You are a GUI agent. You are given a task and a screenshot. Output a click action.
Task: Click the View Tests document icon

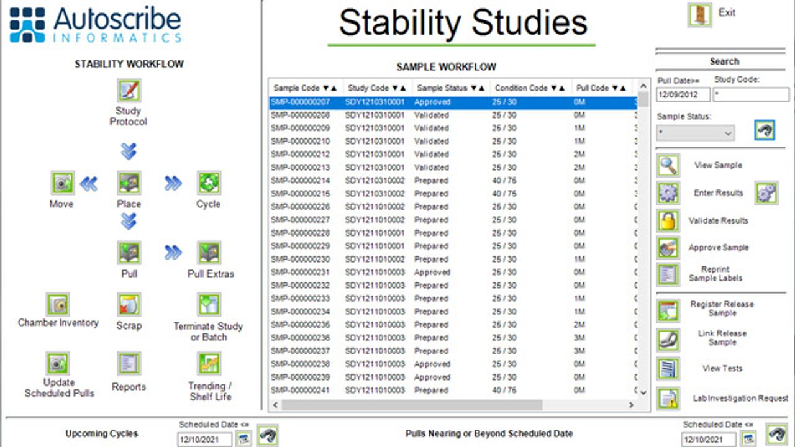pyautogui.click(x=668, y=369)
